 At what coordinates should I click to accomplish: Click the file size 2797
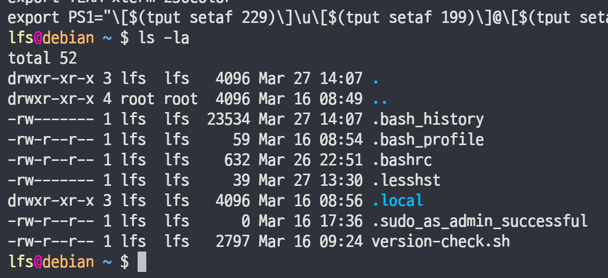pos(232,241)
